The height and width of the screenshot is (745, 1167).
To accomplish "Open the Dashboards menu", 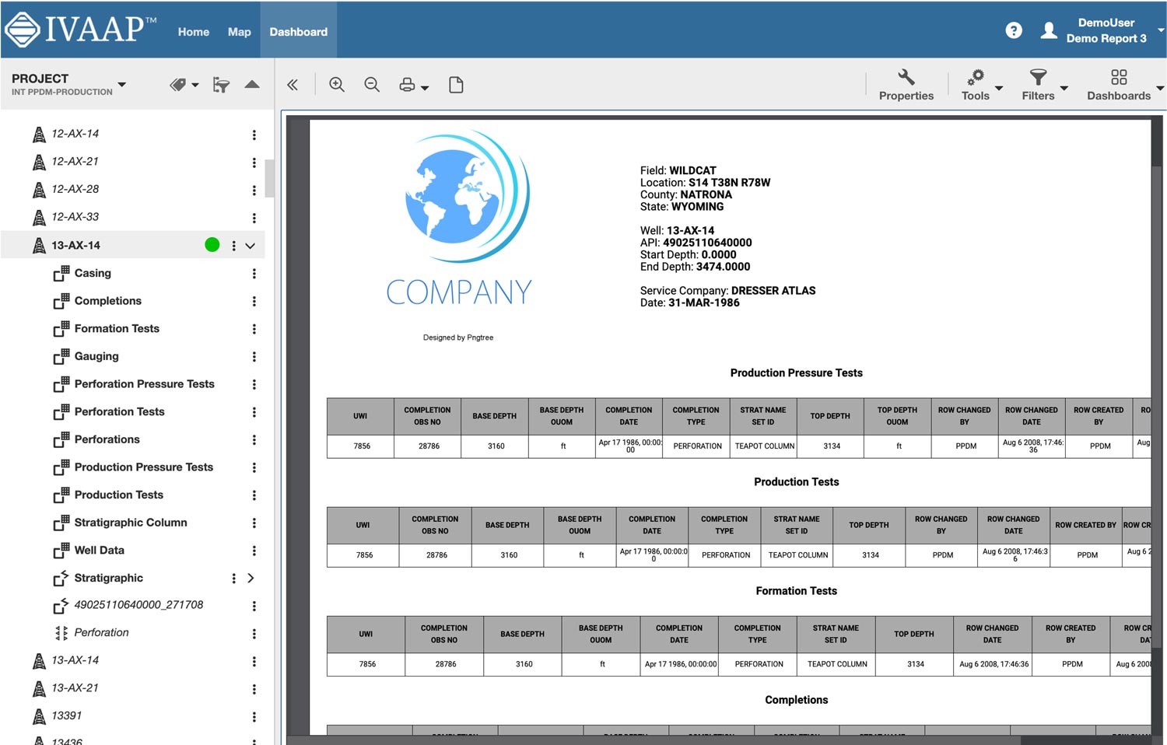I will pos(1119,86).
